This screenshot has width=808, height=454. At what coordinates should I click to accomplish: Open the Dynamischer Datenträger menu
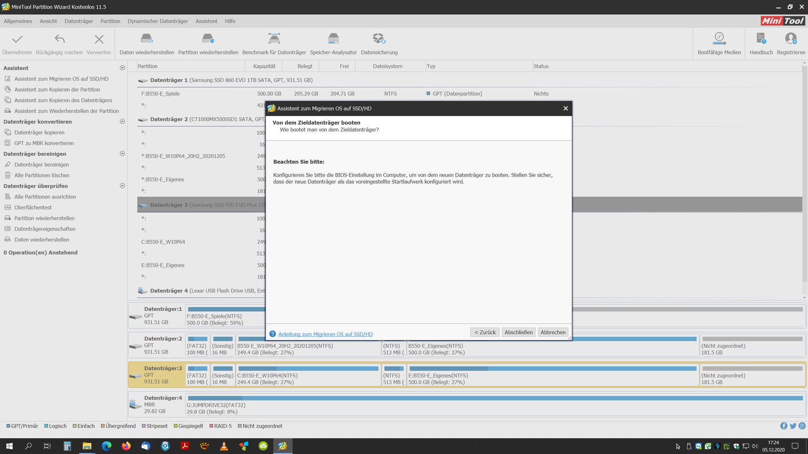(158, 21)
